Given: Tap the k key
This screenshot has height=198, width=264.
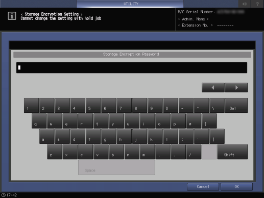Looking at the screenshot, I should point(155,136).
